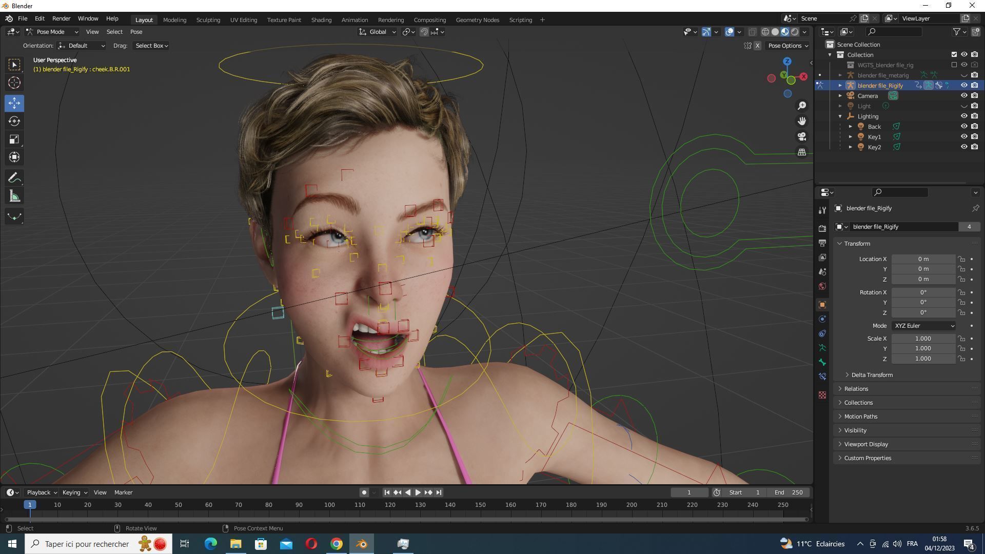Expand the Delta Transform panel
This screenshot has height=554, width=985.
tap(872, 375)
